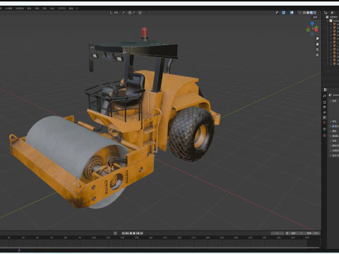Open the viewport Options dropdown
This screenshot has width=339, height=254.
(x=316, y=18)
